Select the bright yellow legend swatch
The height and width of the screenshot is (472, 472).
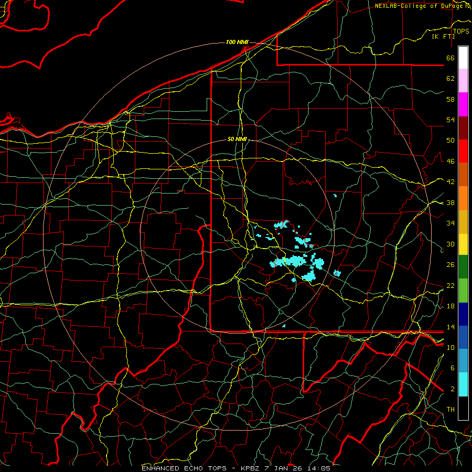click(x=463, y=244)
